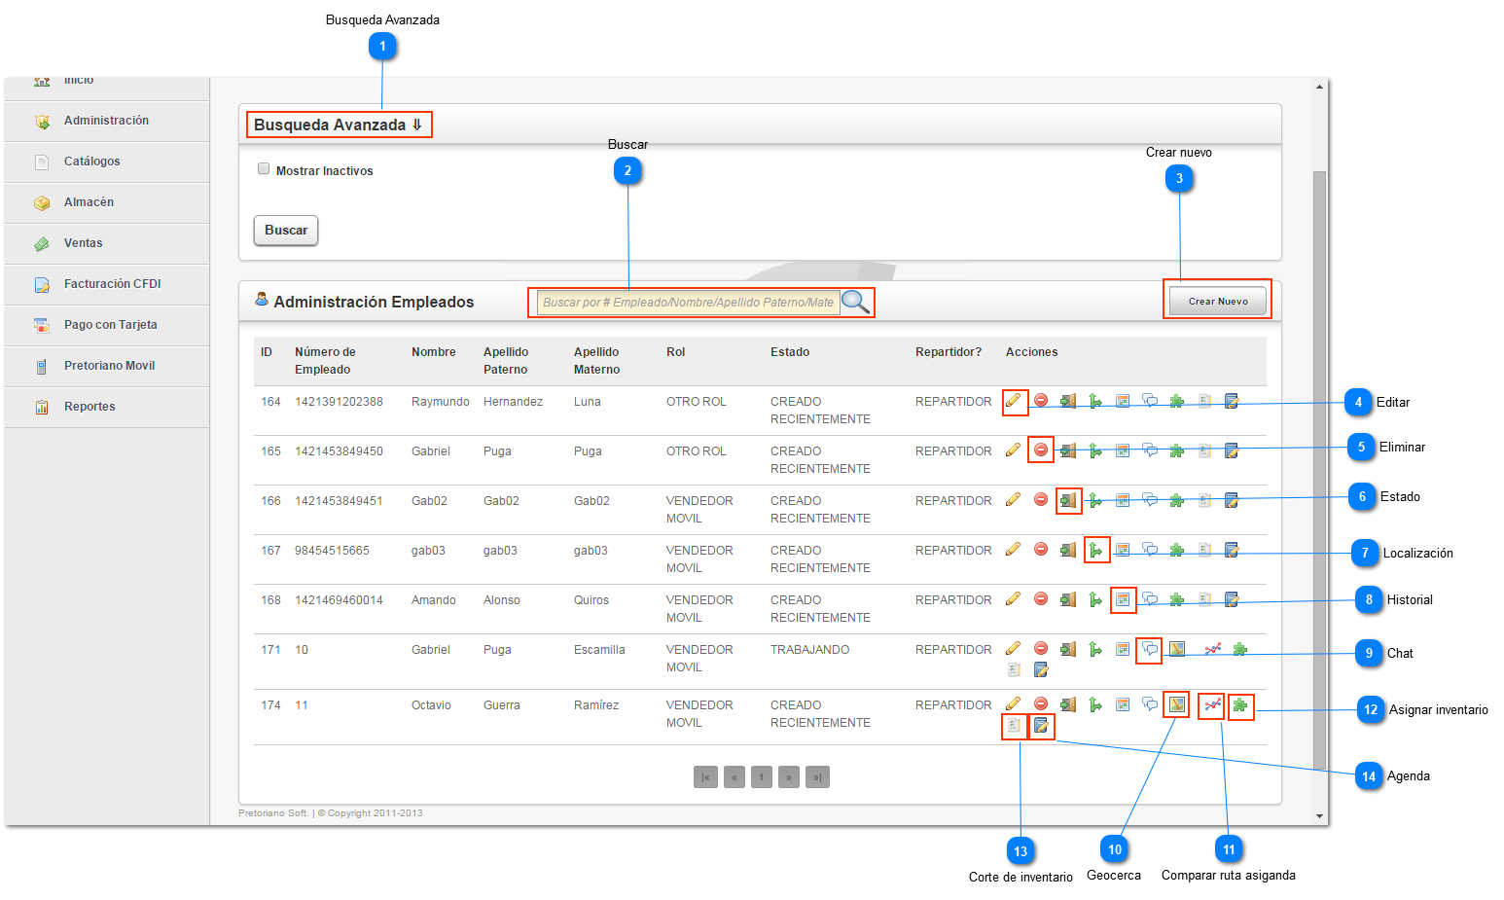The image size is (1504, 900).
Task: Open Localización arrow icon for gab03 row
Action: tap(1095, 550)
